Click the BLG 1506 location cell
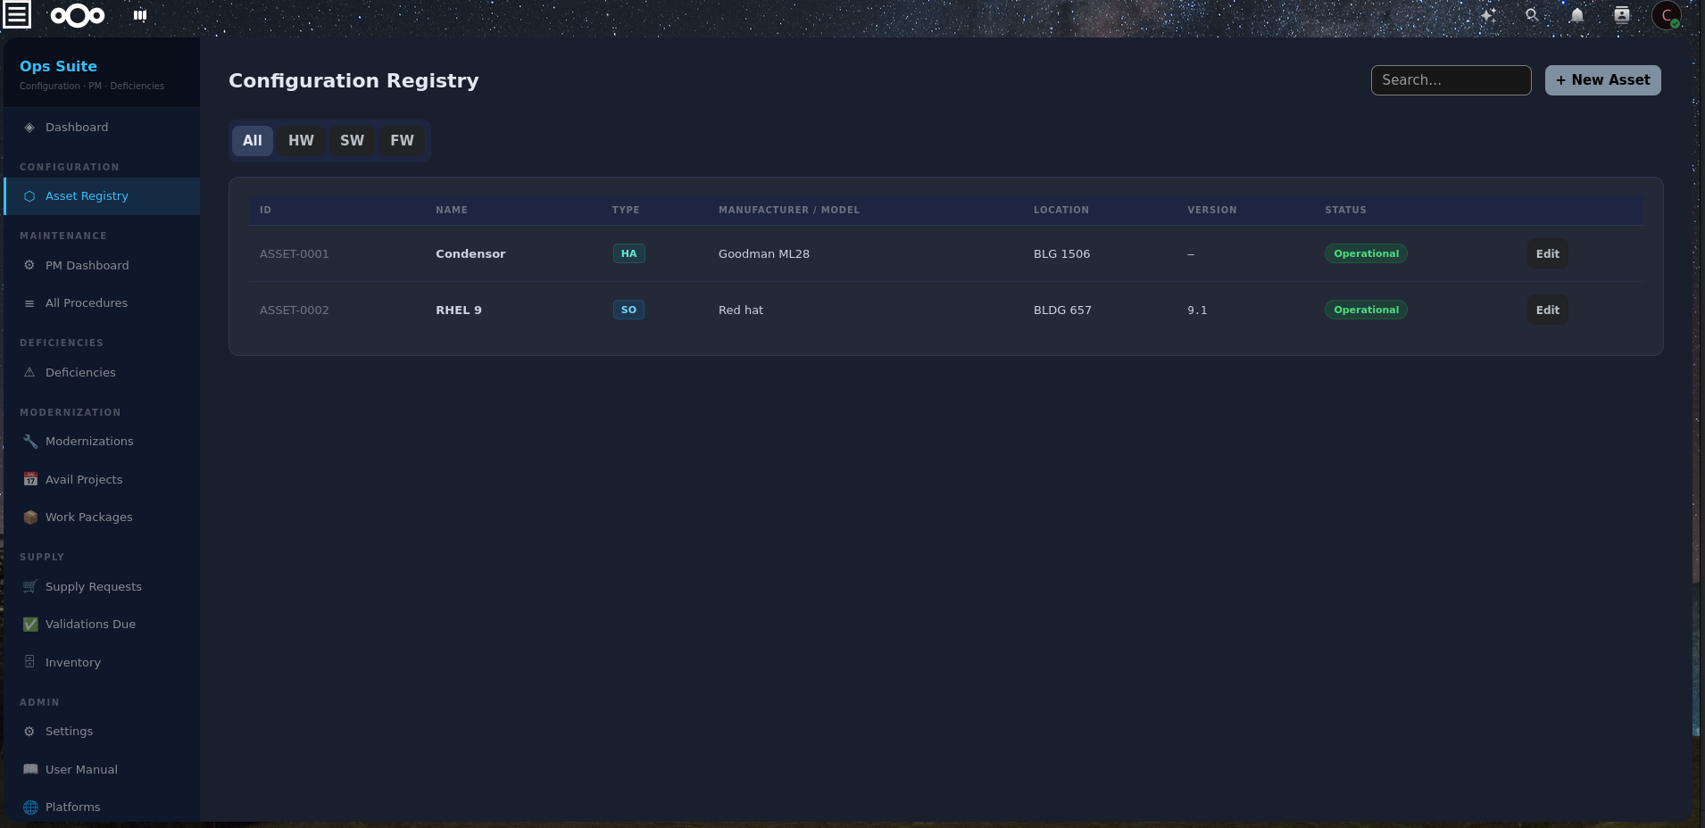The height and width of the screenshot is (828, 1705). click(x=1061, y=254)
